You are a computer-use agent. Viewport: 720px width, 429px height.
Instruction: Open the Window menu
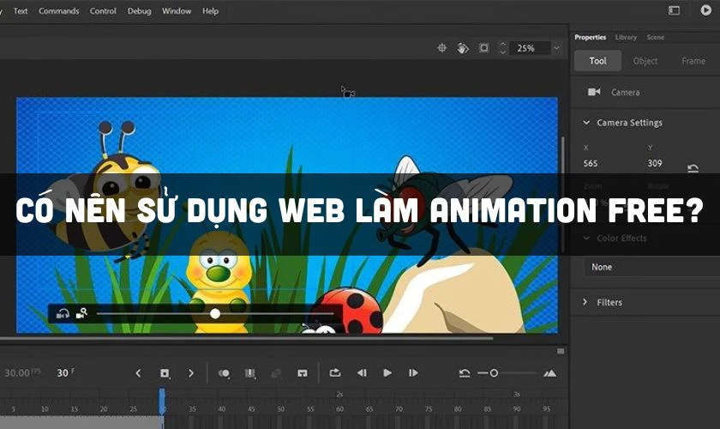[x=177, y=11]
